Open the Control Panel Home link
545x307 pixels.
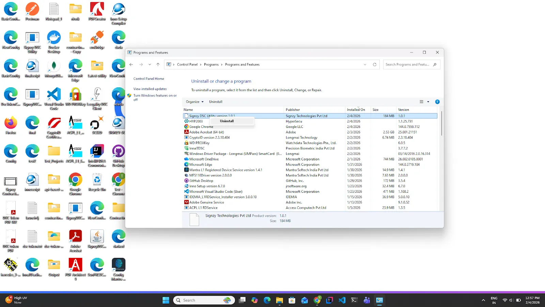pos(149,79)
